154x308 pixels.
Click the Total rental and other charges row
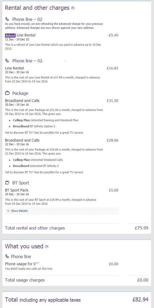point(77,228)
